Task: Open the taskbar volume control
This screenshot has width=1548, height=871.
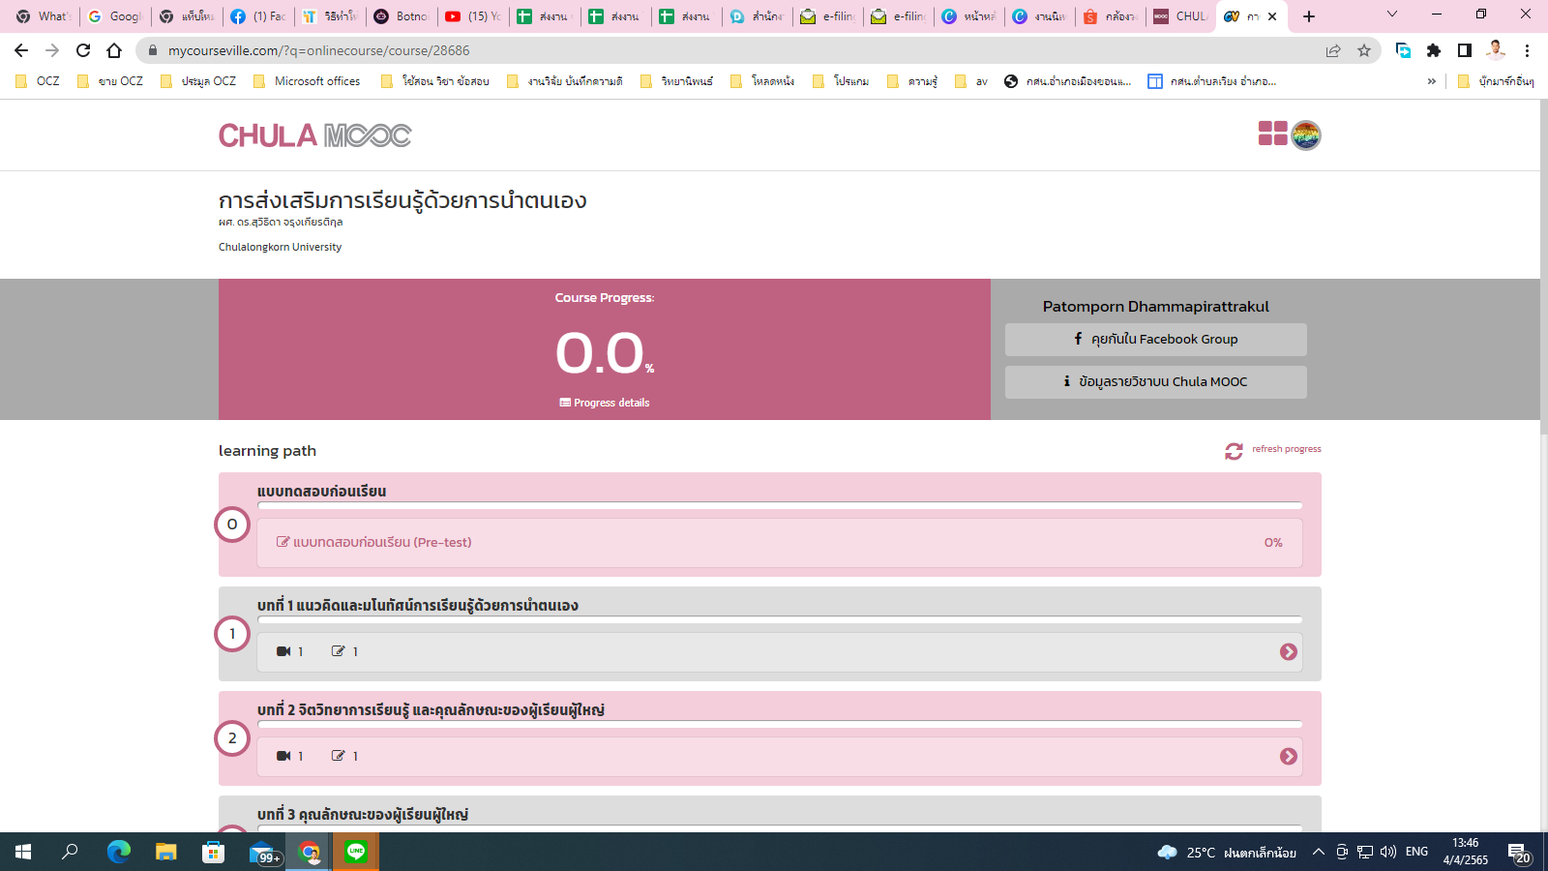Action: 1388,852
